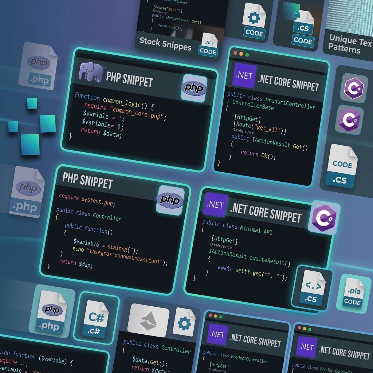Open the faded .php file icon at top left
This screenshot has width=373, height=373.
coord(39,66)
